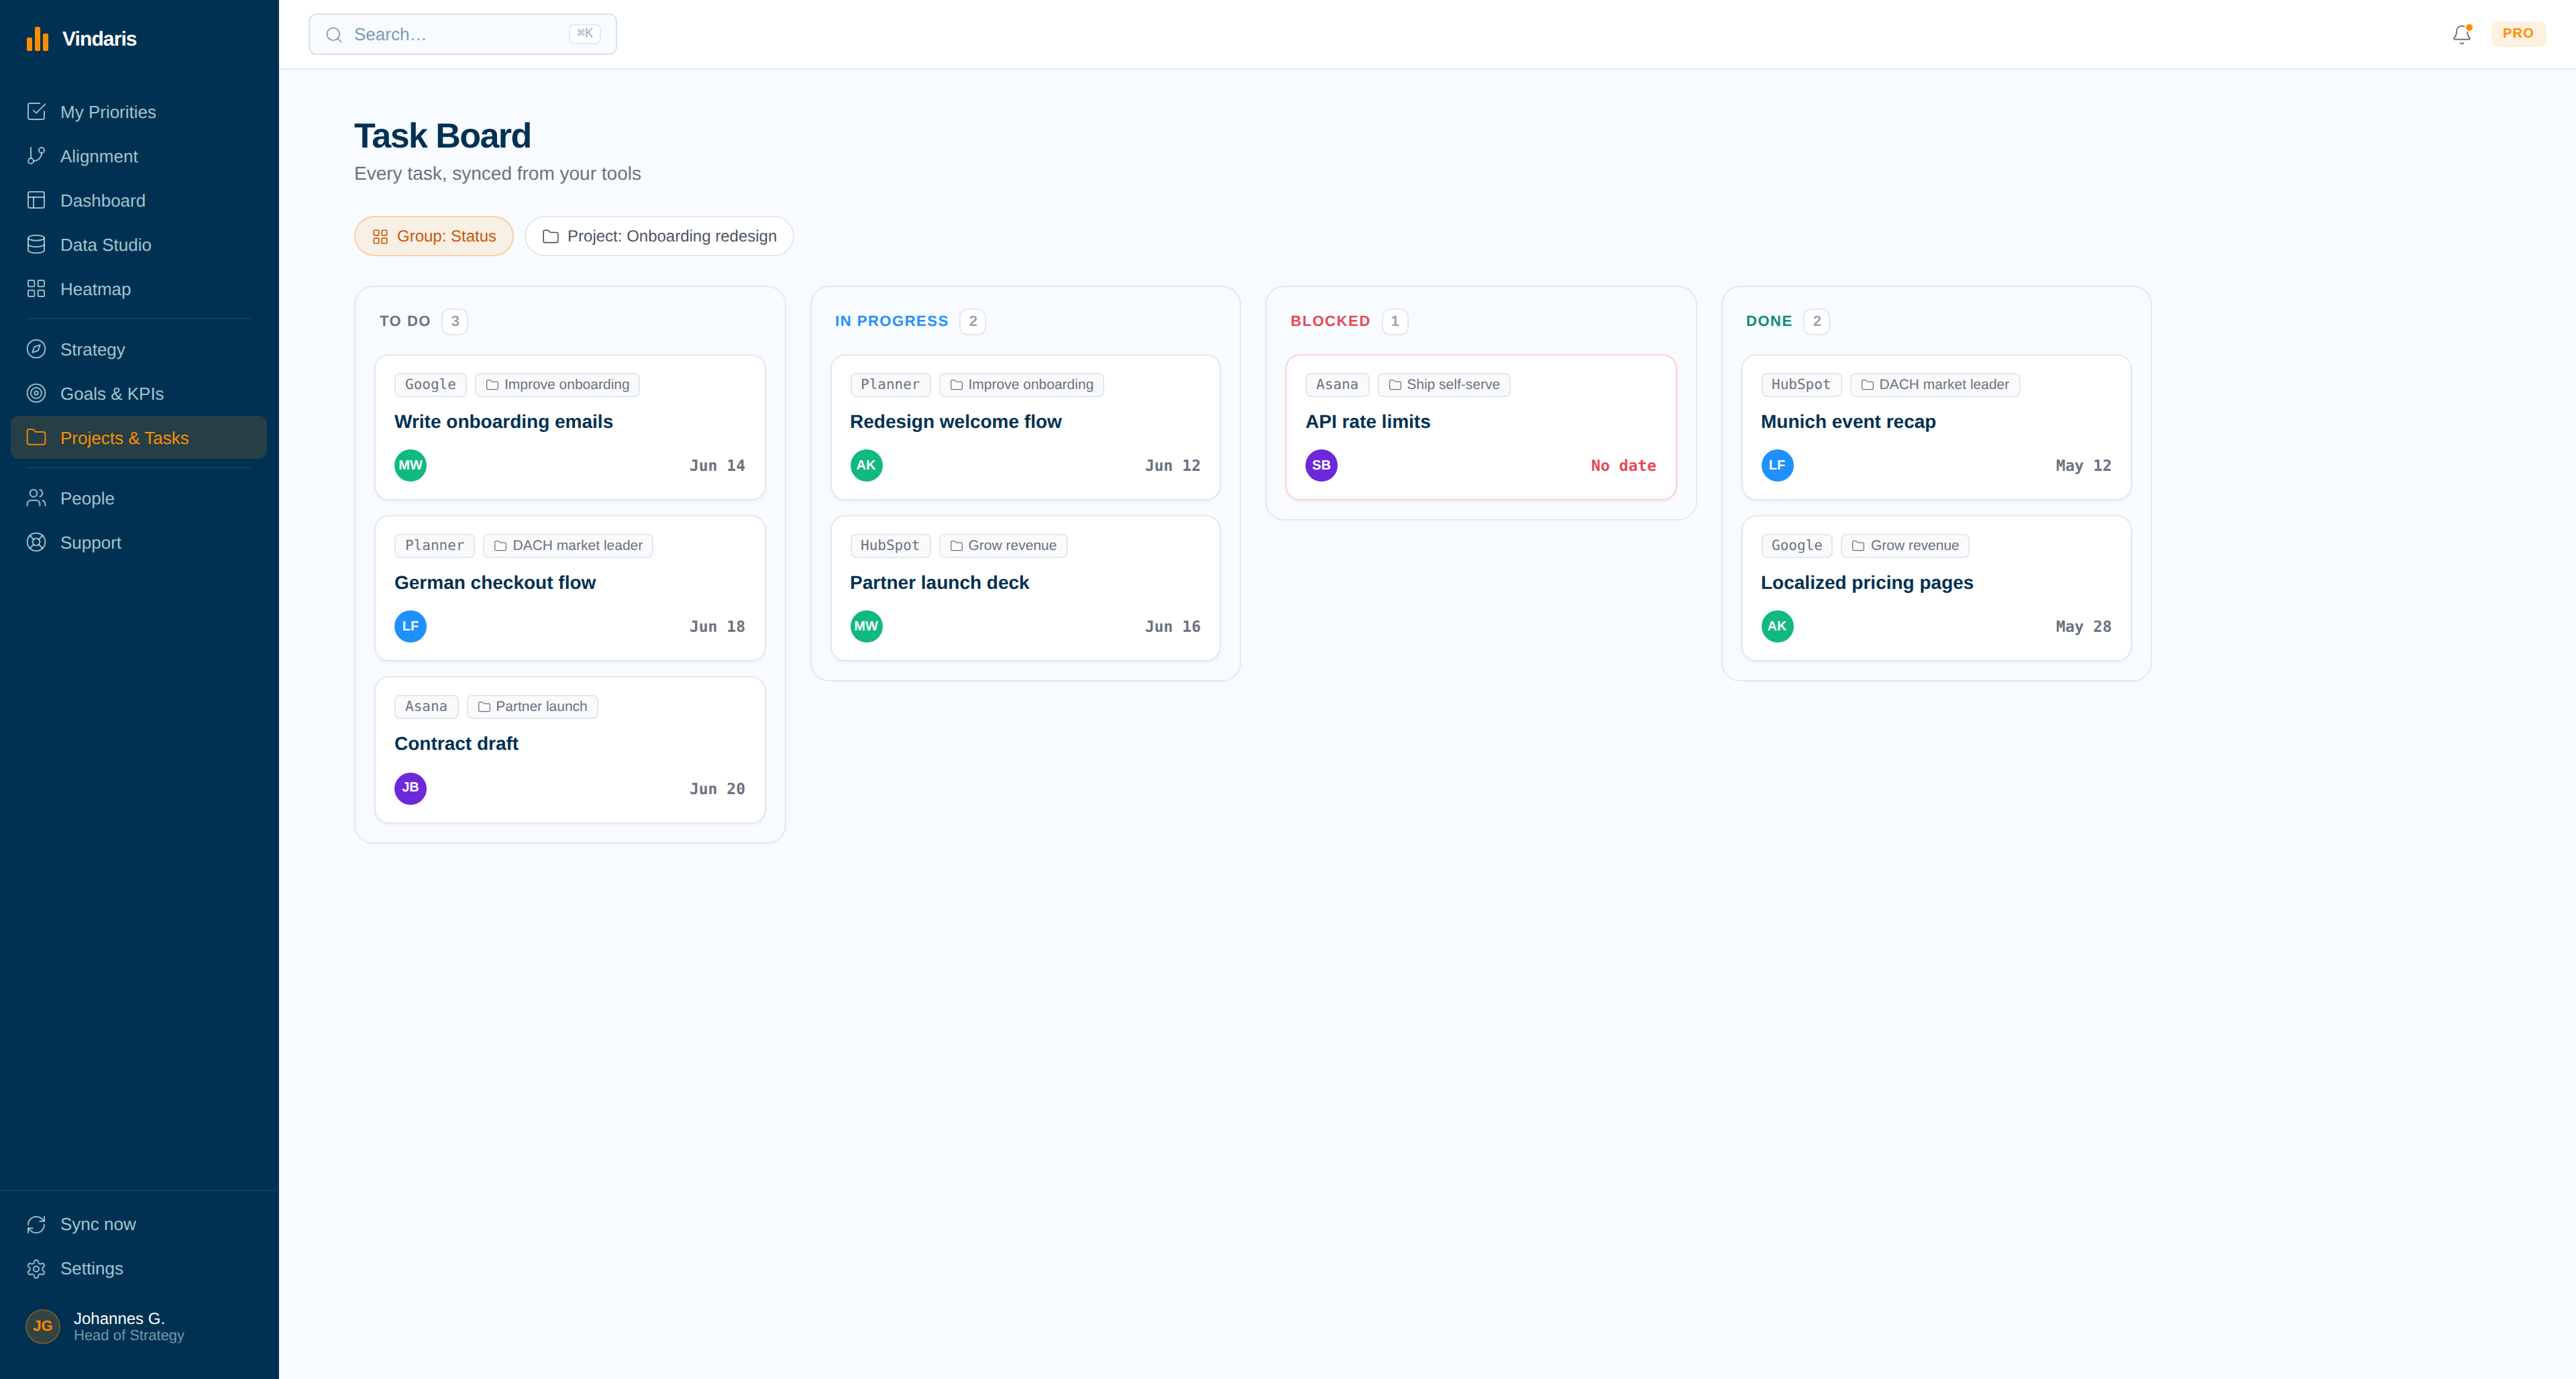Open the Support page
Viewport: 2576px width, 1379px height.
coord(139,542)
